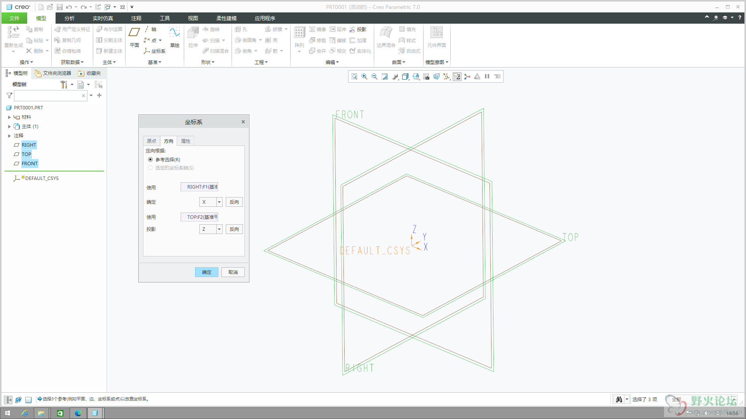Screen dimensions: 746x419
Task: Close the 坐标系 dialog
Action: pyautogui.click(x=243, y=122)
